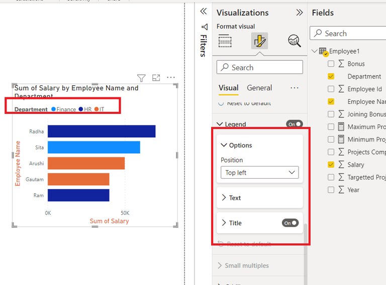Screen dimensions: 386x285
Task: Click the HR legend color marker
Action: pos(81,109)
